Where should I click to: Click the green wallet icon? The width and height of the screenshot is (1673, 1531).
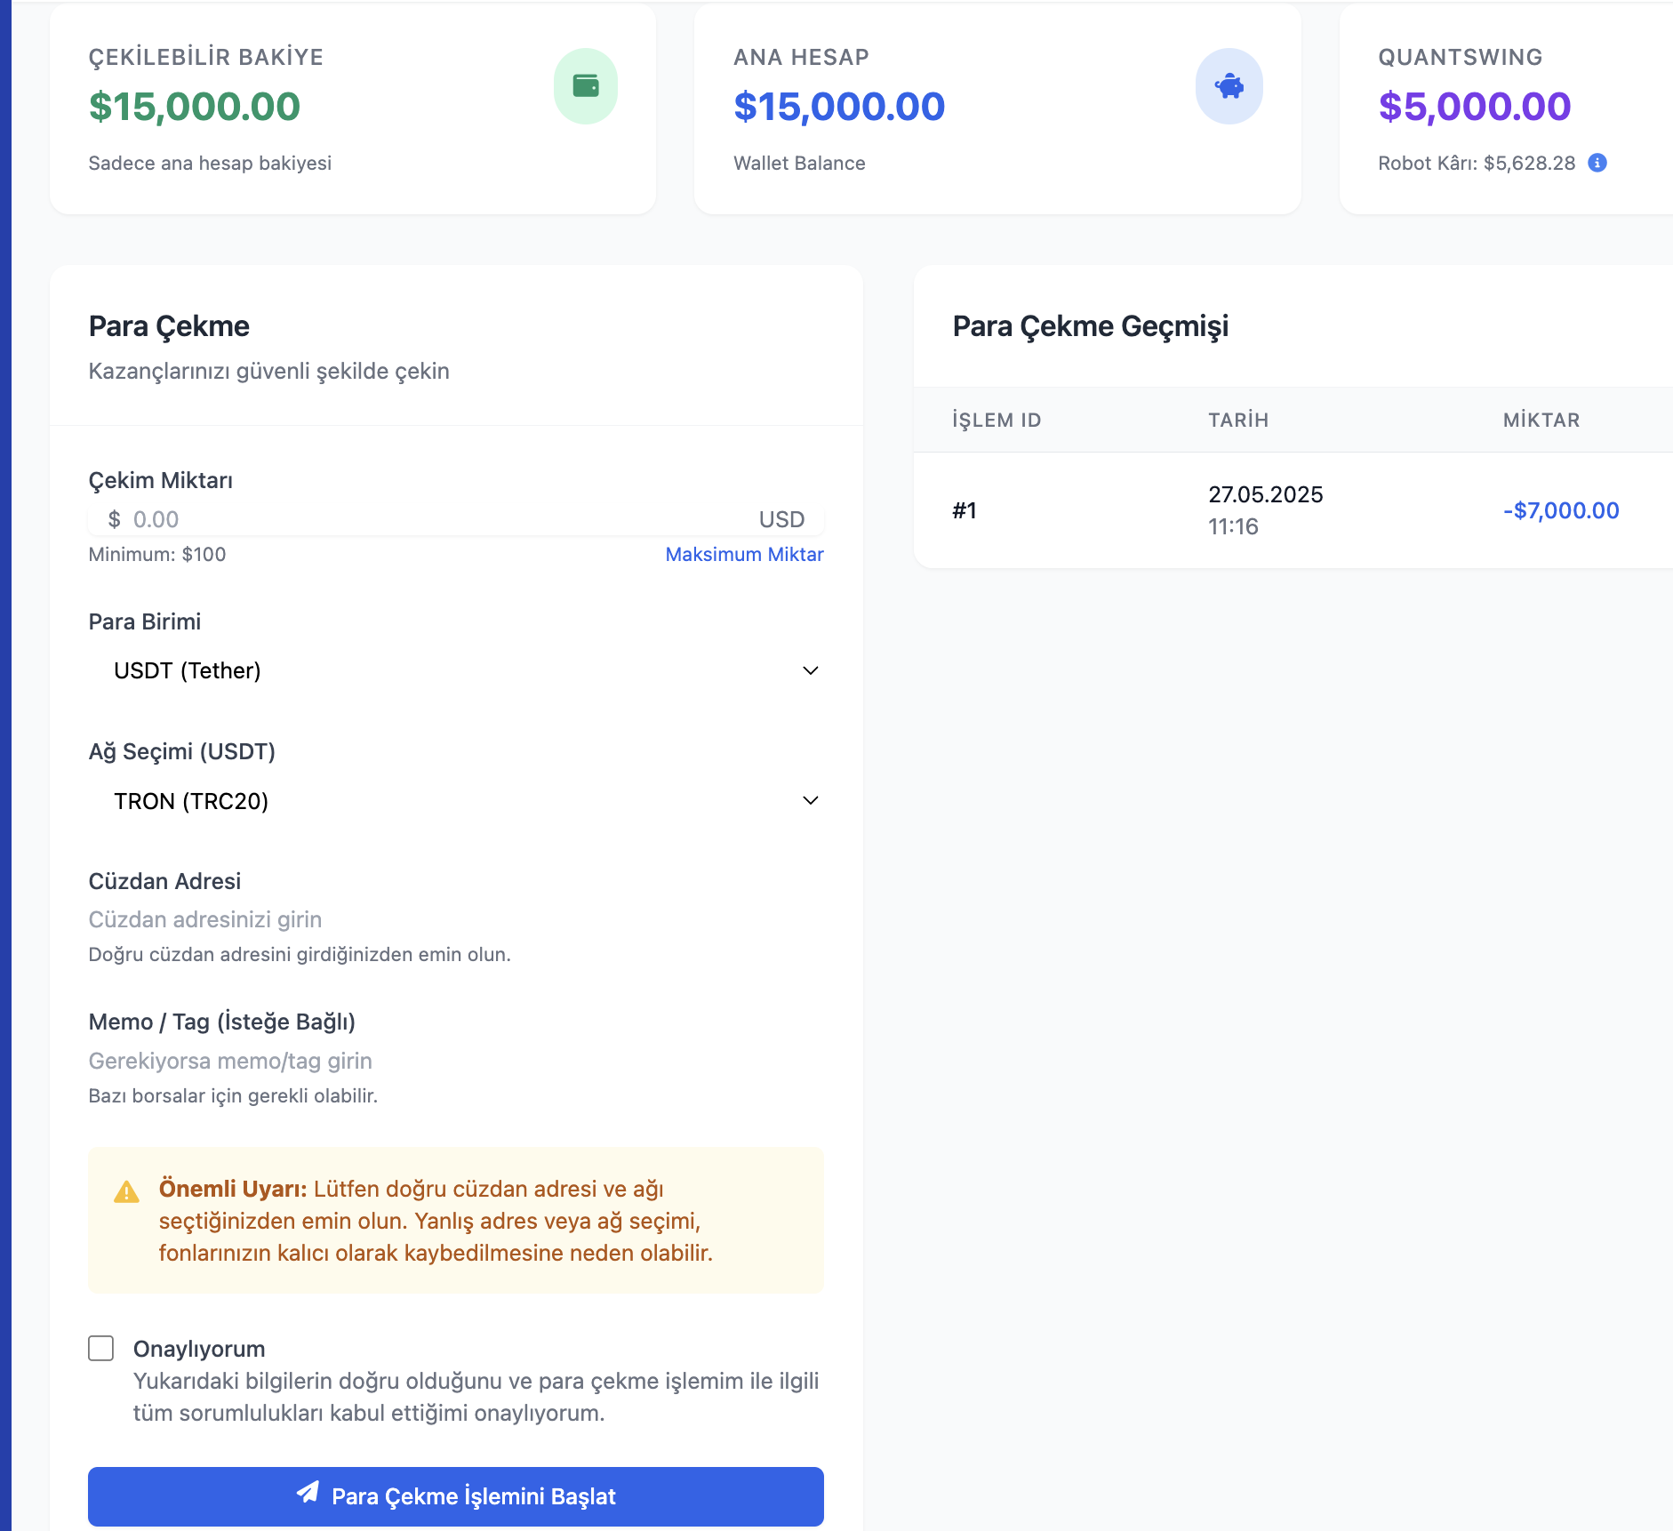pyautogui.click(x=586, y=86)
